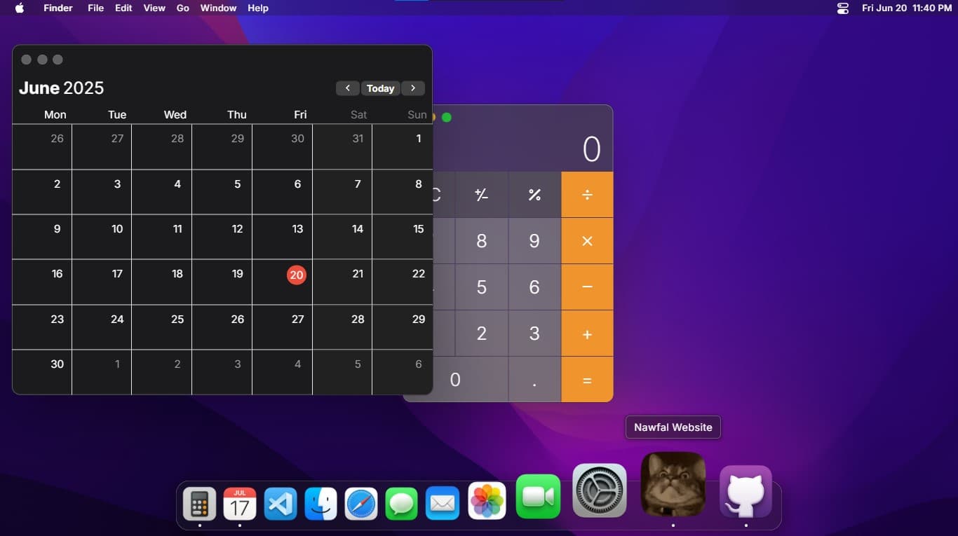This screenshot has width=958, height=536.
Task: Open the Go menu
Action: [x=182, y=8]
